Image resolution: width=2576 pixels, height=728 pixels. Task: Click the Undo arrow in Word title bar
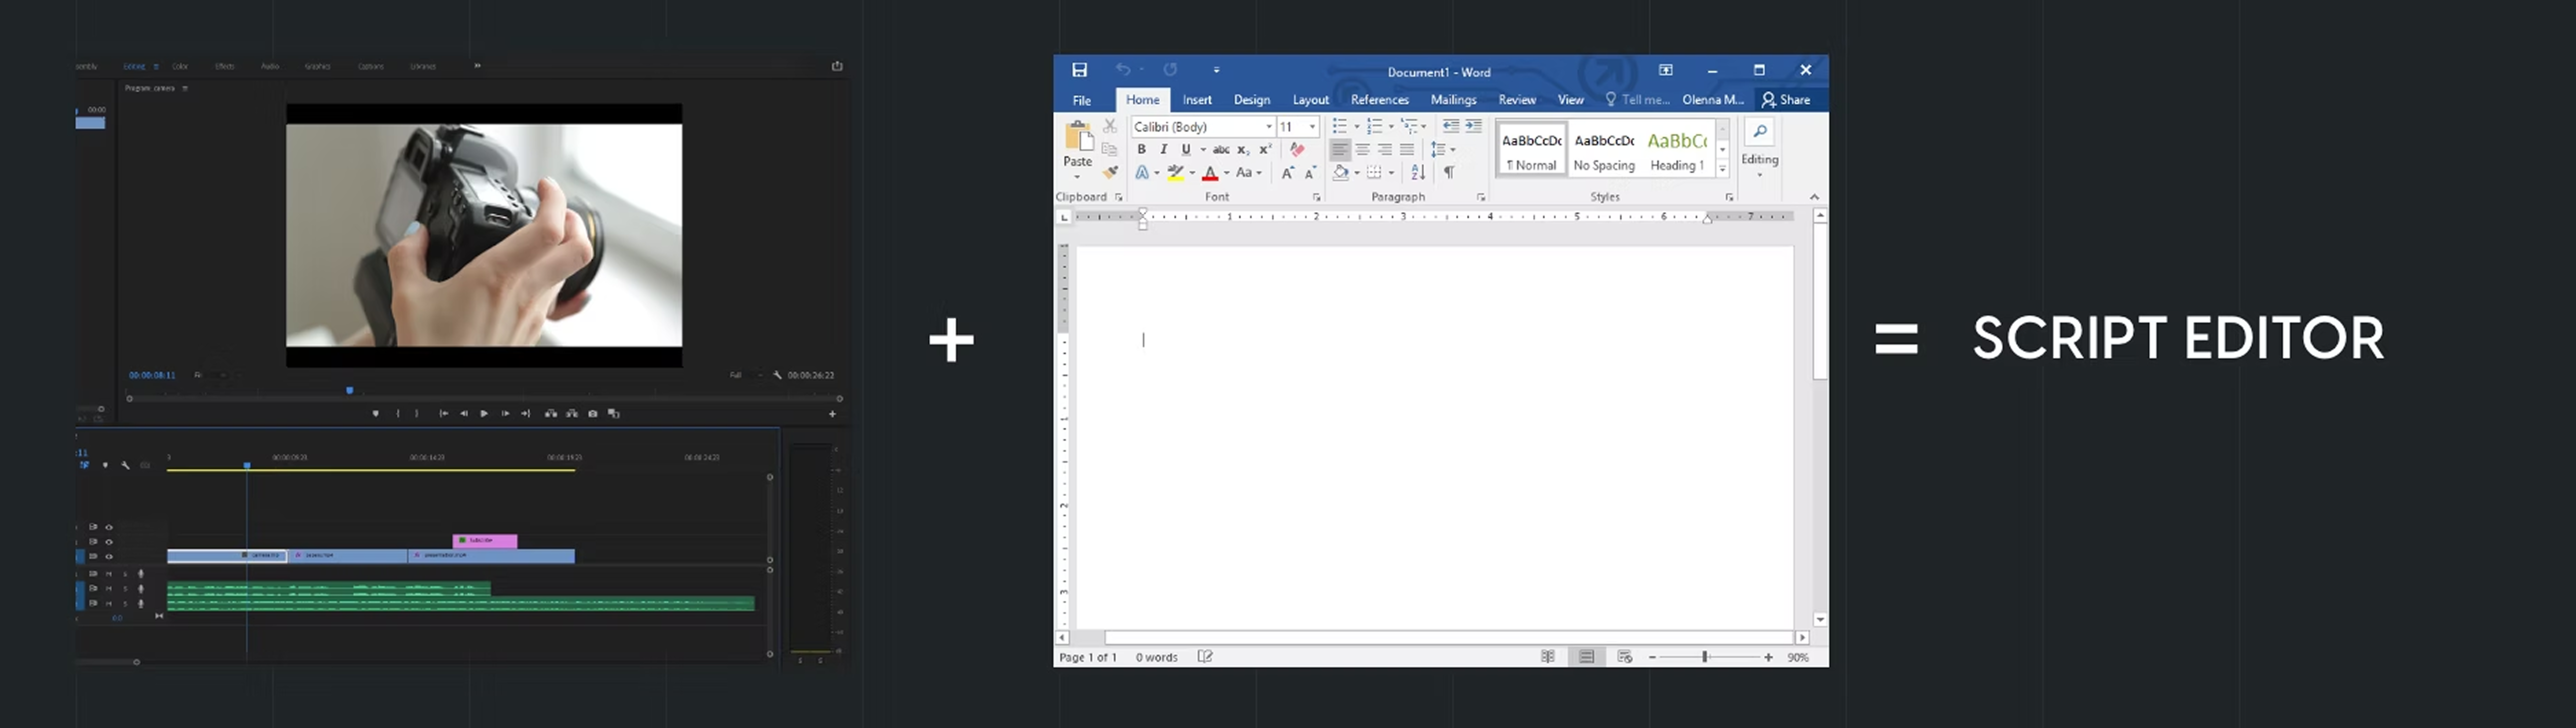click(1123, 70)
